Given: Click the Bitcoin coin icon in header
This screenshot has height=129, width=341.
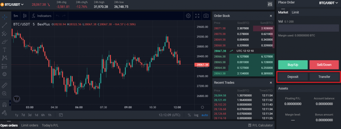Looking at the screenshot, I should point(2,4).
